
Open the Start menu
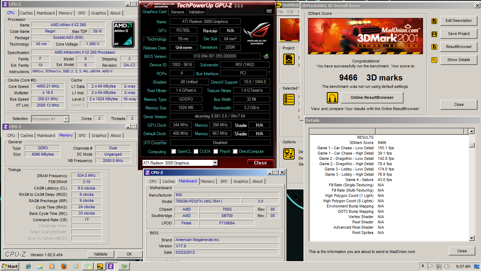pos(10,266)
